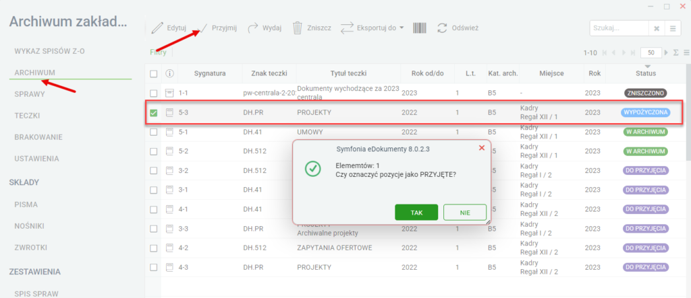The height and width of the screenshot is (298, 691).
Task: Open USTAWIENIA in the sidebar
Action: 36,158
